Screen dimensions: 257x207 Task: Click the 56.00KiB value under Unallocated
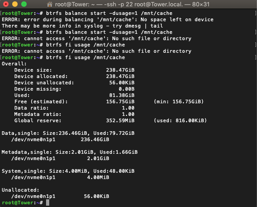(x=96, y=196)
